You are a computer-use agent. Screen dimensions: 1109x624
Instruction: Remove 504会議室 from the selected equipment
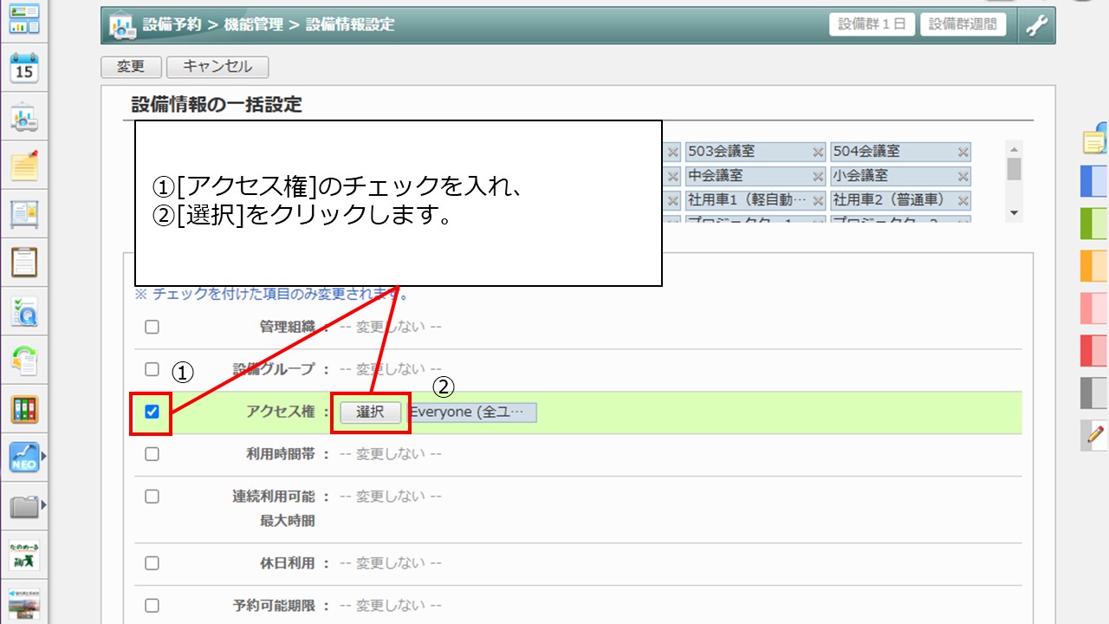963,153
